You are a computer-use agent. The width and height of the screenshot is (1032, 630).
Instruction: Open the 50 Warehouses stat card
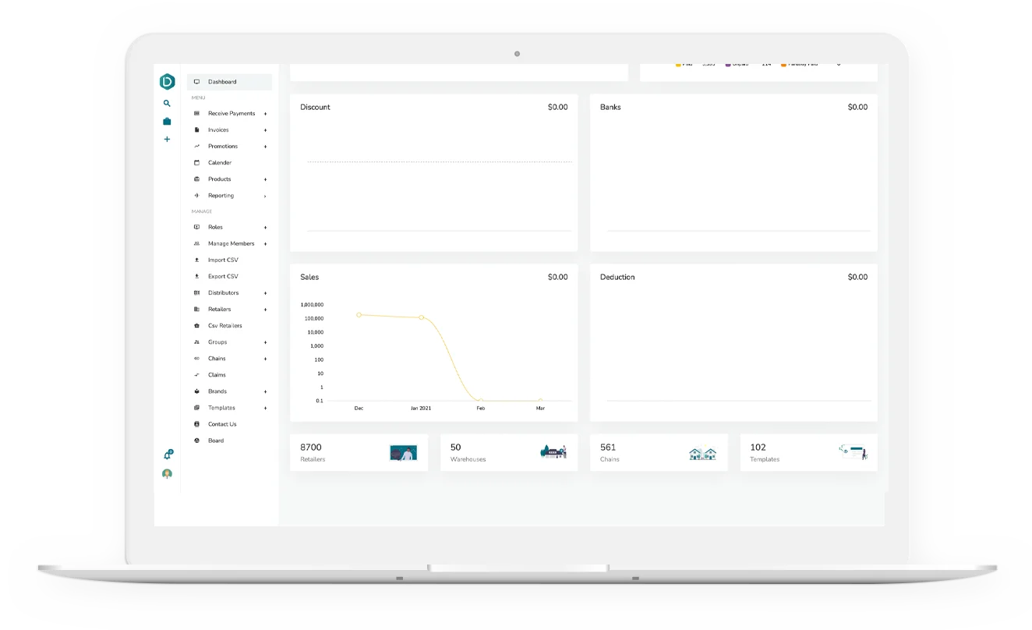pyautogui.click(x=509, y=452)
